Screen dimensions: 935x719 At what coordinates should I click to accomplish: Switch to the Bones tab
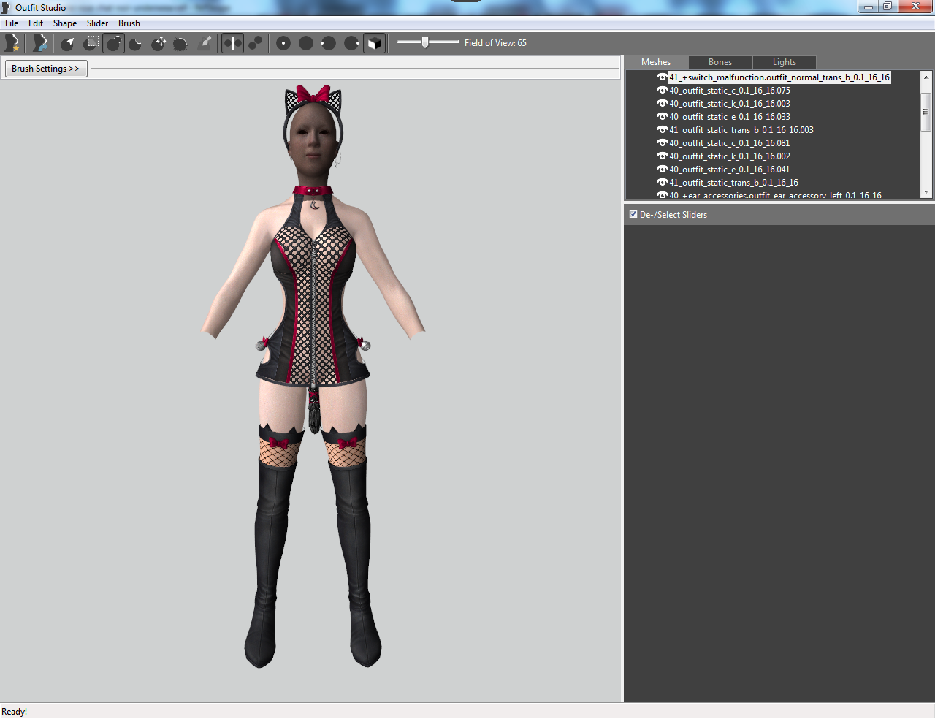tap(720, 62)
